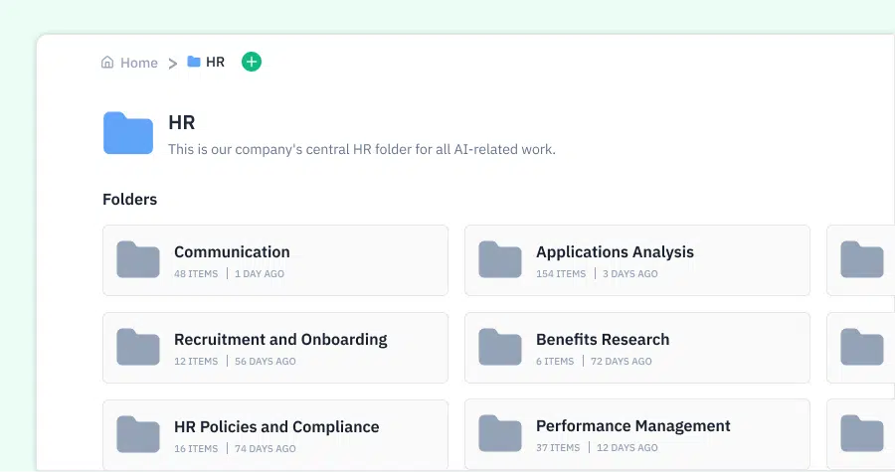Click the Benefits Research folder icon
The image size is (895, 472).
click(500, 347)
